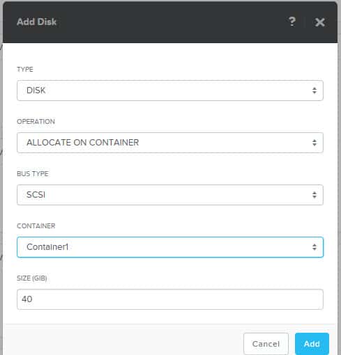
Task: Click the Cancel button
Action: click(x=266, y=344)
